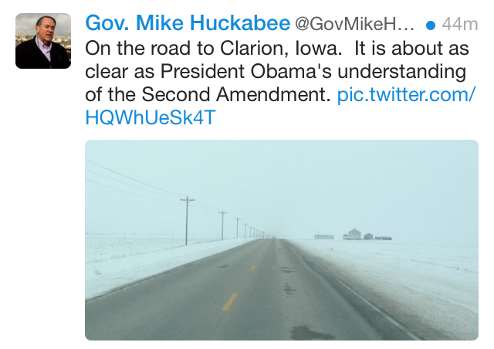The image size is (494, 349).
Task: Click the yellow center line in photo
Action: [x=230, y=301]
